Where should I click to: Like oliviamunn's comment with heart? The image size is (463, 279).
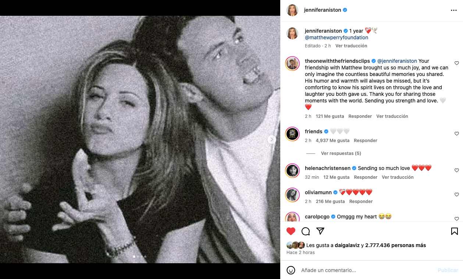tap(456, 195)
